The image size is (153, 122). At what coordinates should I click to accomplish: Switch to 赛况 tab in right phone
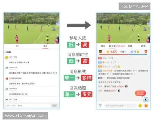click(x=103, y=46)
